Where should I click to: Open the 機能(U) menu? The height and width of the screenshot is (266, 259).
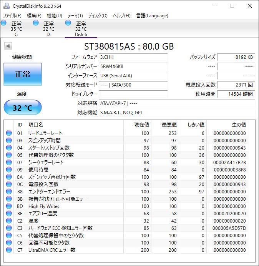click(55, 16)
